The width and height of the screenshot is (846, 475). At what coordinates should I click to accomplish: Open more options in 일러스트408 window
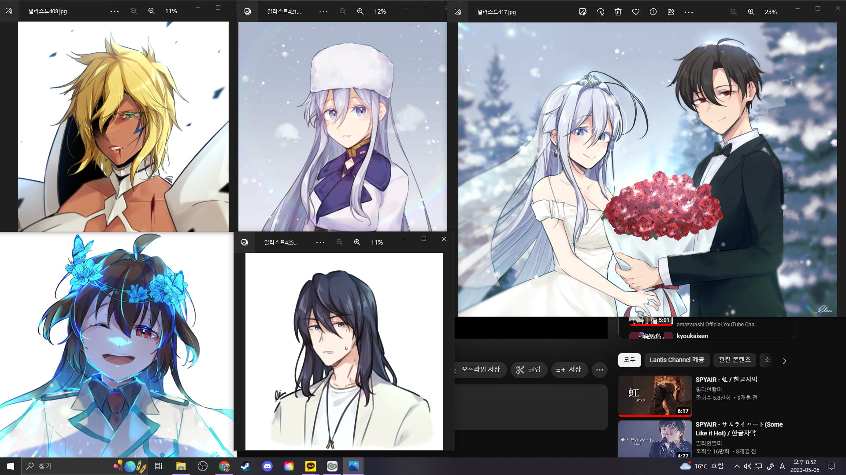[115, 11]
